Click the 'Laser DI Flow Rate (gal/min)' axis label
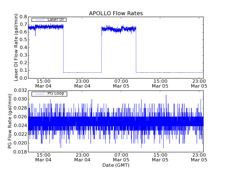The width and height of the screenshot is (226, 169). pos(16,47)
